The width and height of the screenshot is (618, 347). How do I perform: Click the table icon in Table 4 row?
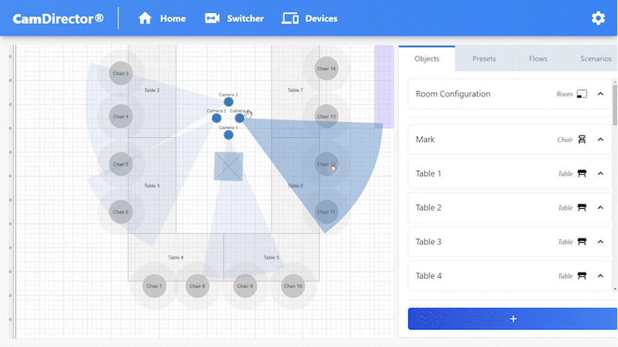[x=582, y=276]
